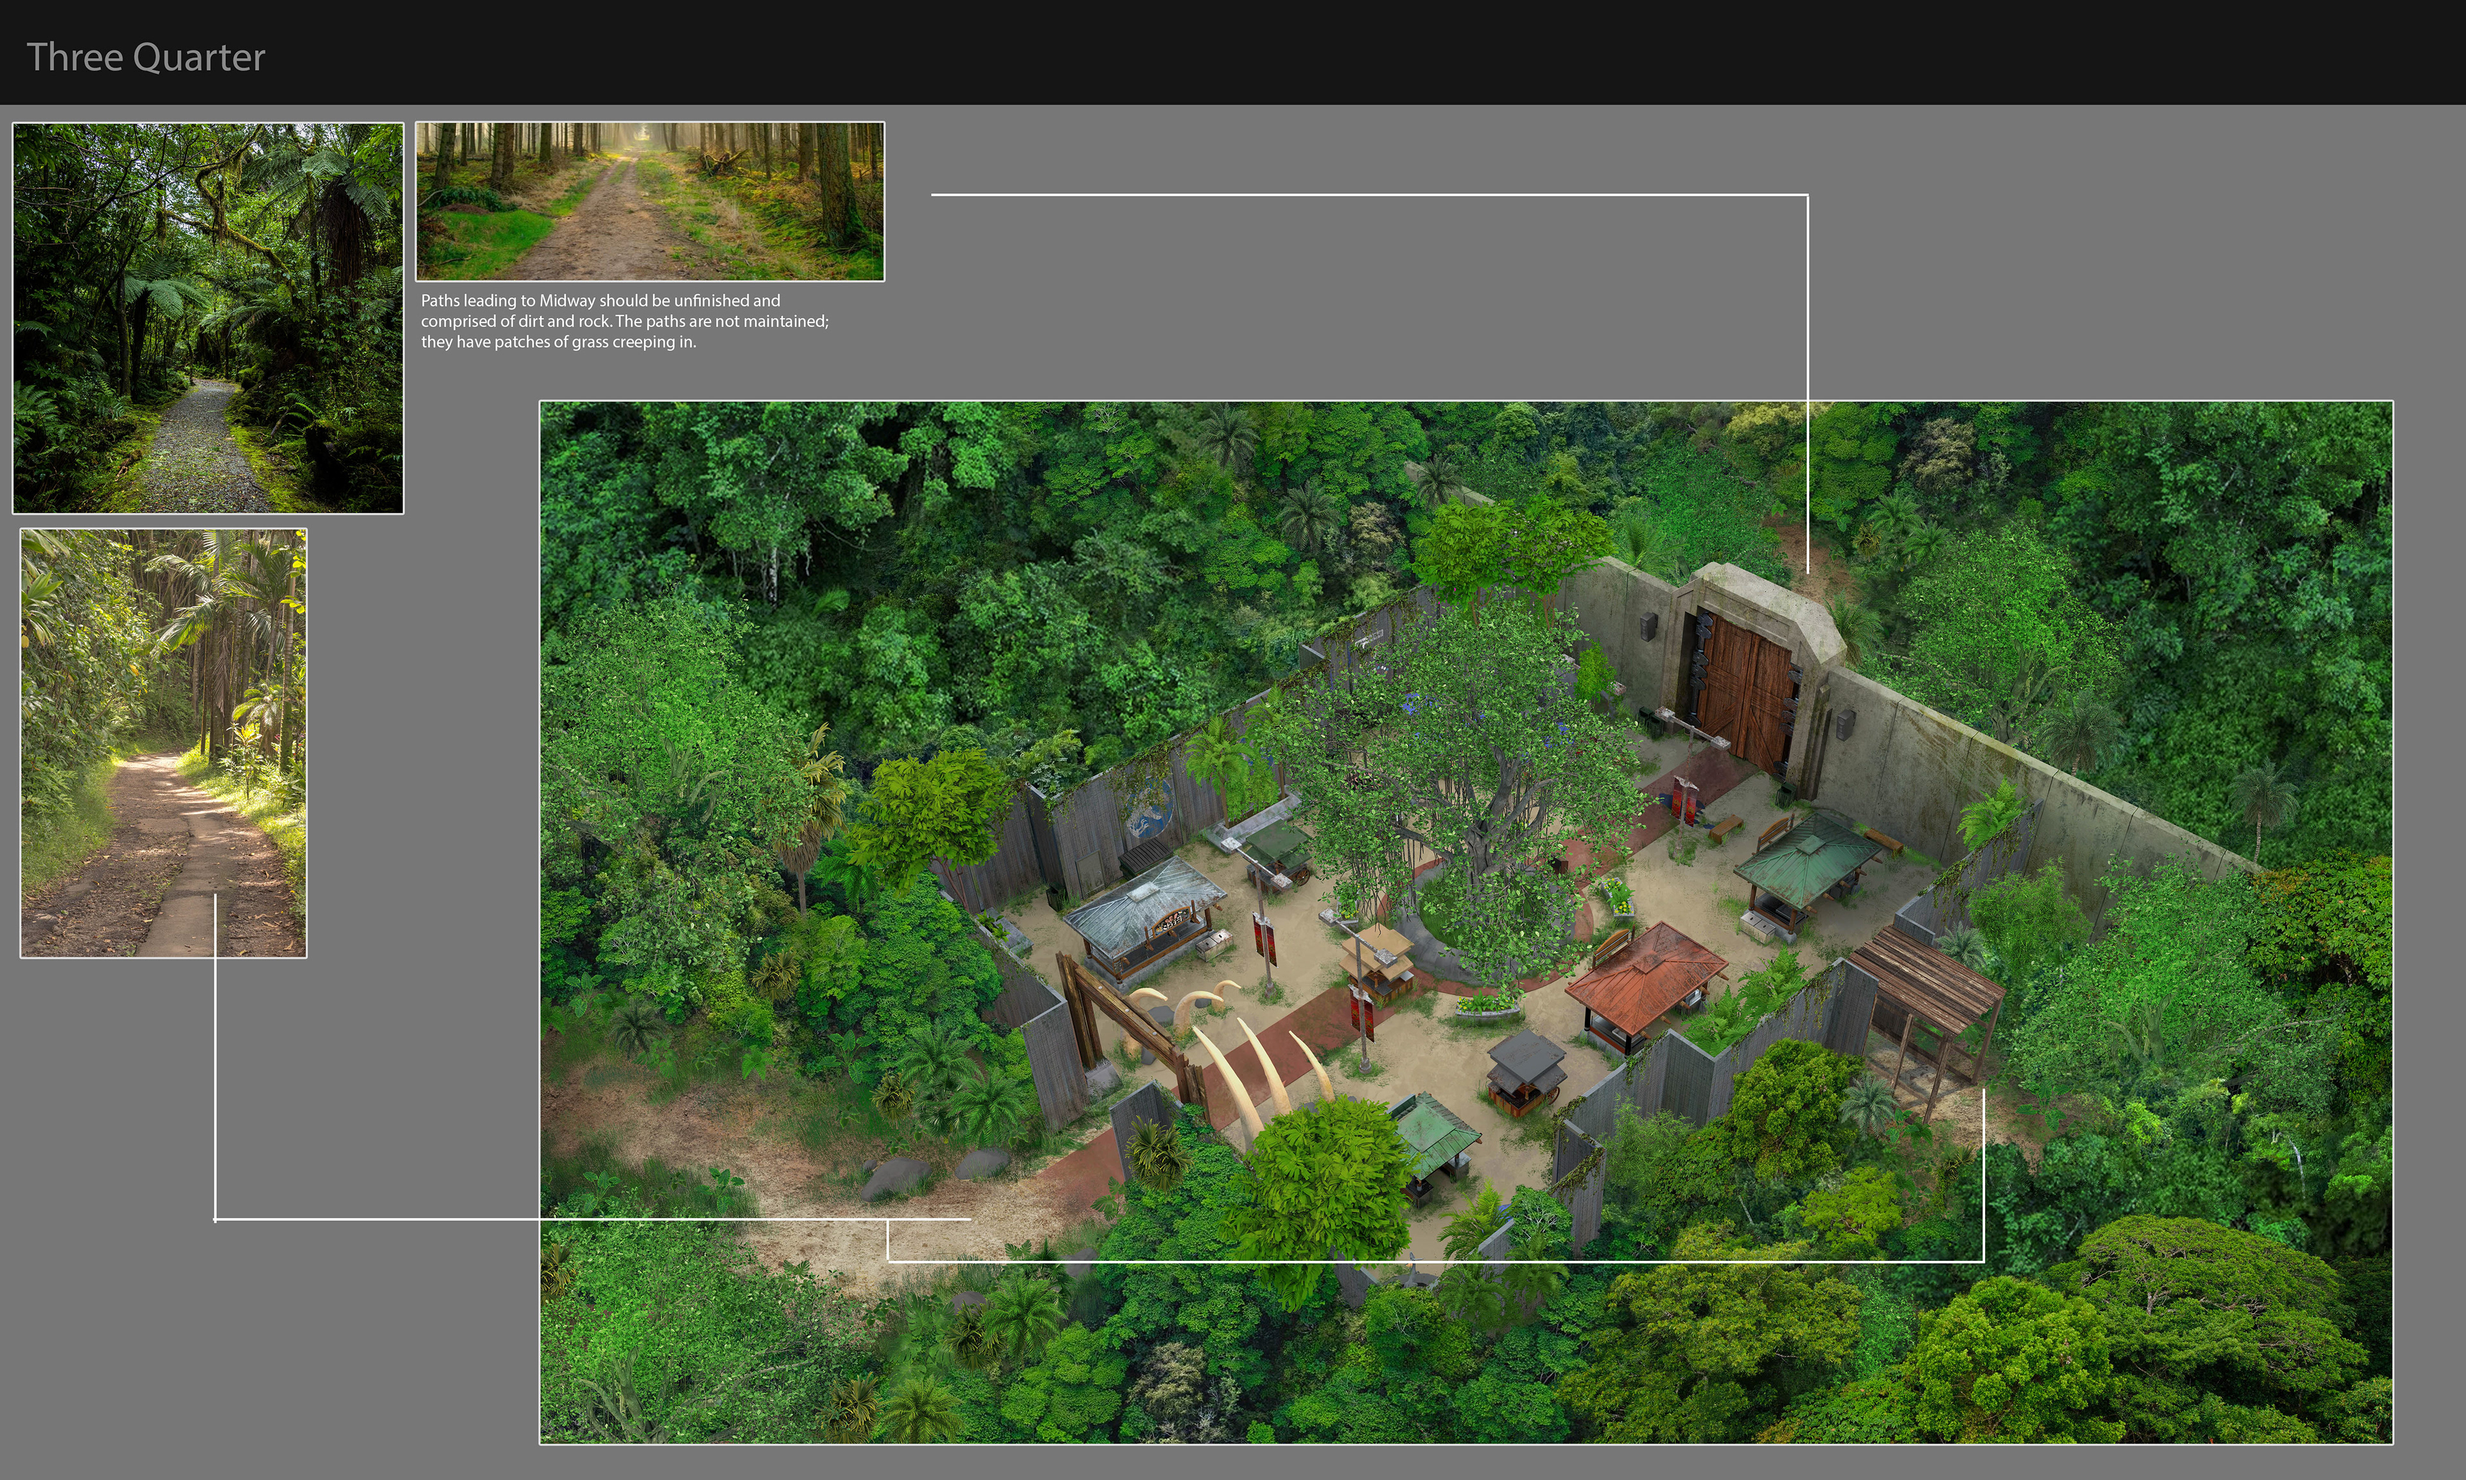Open the gravel jungle path reference photo
This screenshot has height=1480, width=2466.
[x=207, y=318]
